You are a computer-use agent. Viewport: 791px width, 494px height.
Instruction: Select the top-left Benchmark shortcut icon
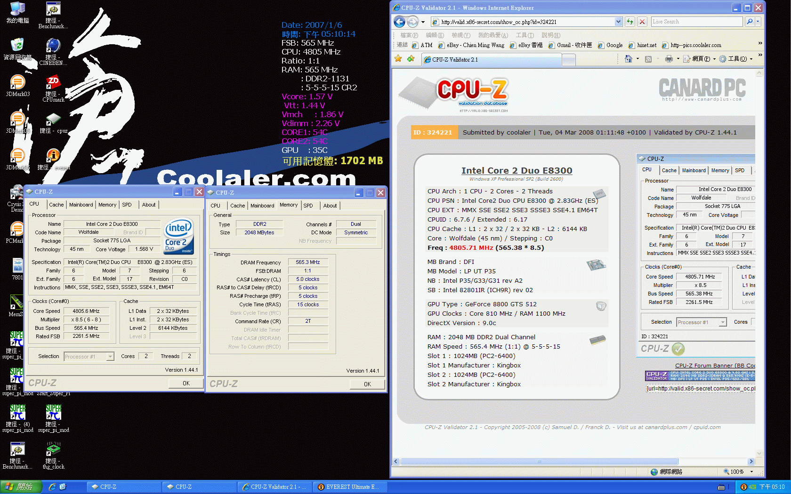[53, 15]
